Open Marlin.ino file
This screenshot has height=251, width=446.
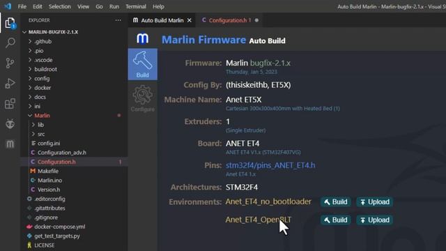pos(49,180)
